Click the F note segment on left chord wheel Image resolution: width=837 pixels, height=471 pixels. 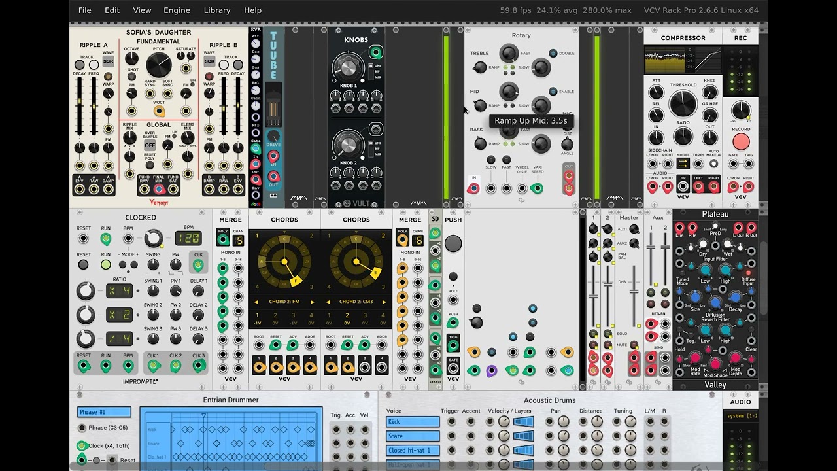[295, 281]
